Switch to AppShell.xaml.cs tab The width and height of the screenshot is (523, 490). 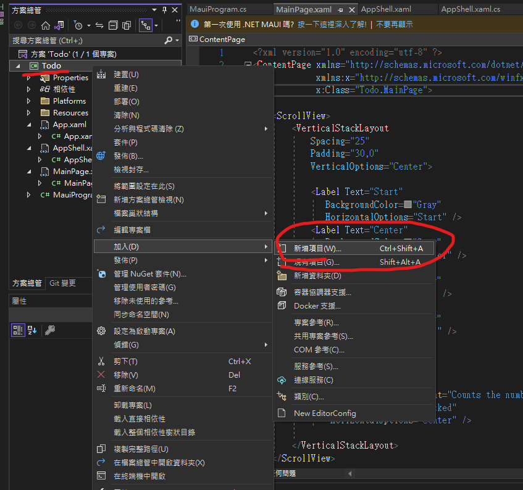pyautogui.click(x=471, y=9)
